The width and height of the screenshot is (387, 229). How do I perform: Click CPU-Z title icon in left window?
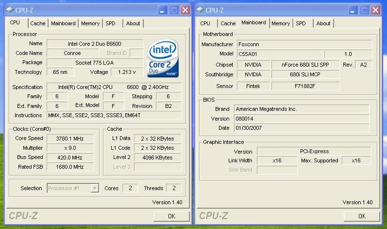(10, 10)
